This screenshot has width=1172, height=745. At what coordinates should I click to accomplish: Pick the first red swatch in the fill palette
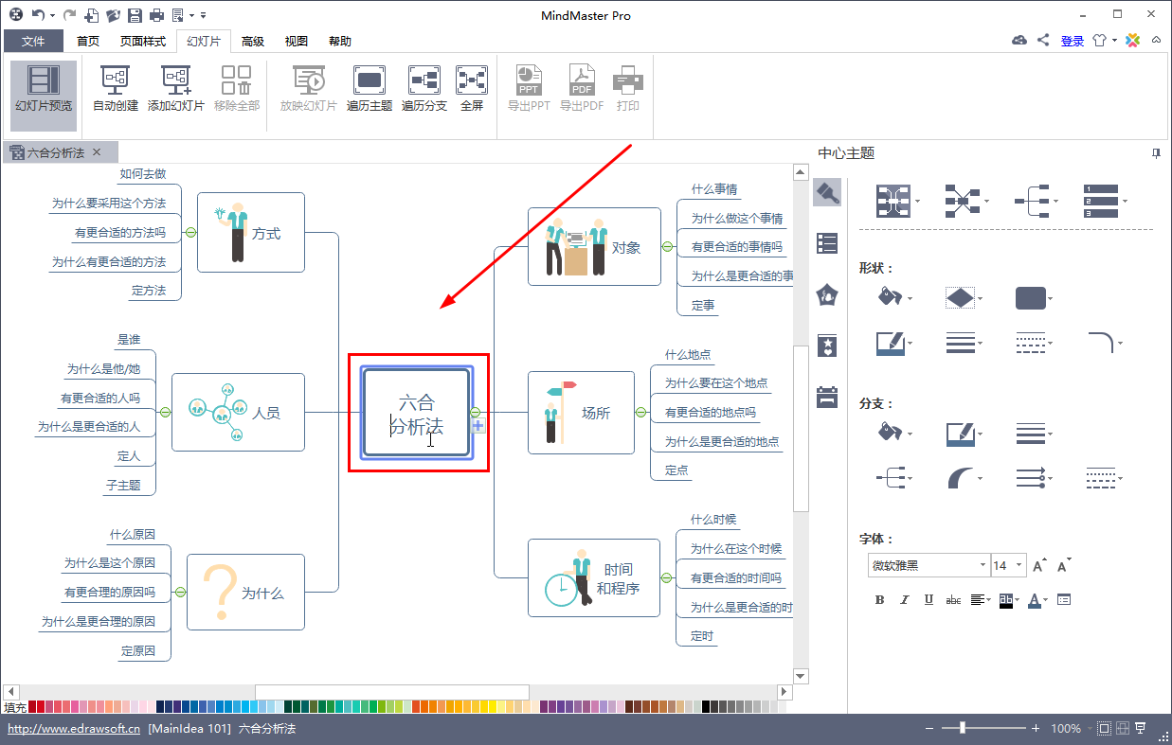tap(32, 706)
